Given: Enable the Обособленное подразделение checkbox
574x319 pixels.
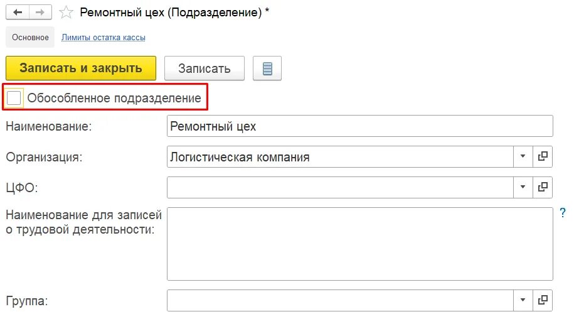Looking at the screenshot, I should (14, 98).
